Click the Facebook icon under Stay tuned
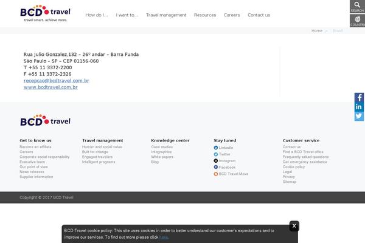The width and height of the screenshot is (365, 243). click(x=216, y=167)
